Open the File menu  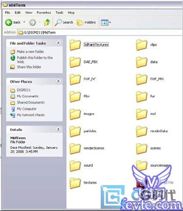click(8, 13)
